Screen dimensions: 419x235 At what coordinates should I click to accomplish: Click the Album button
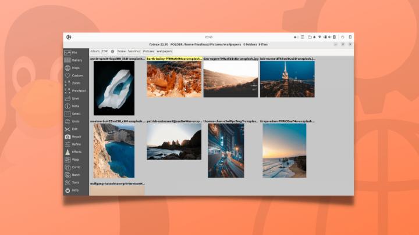[95, 51]
